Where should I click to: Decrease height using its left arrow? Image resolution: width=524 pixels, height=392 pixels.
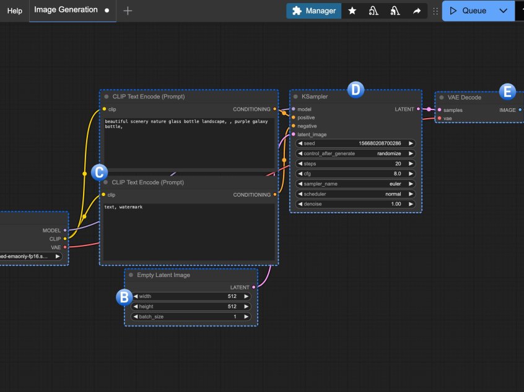136,307
